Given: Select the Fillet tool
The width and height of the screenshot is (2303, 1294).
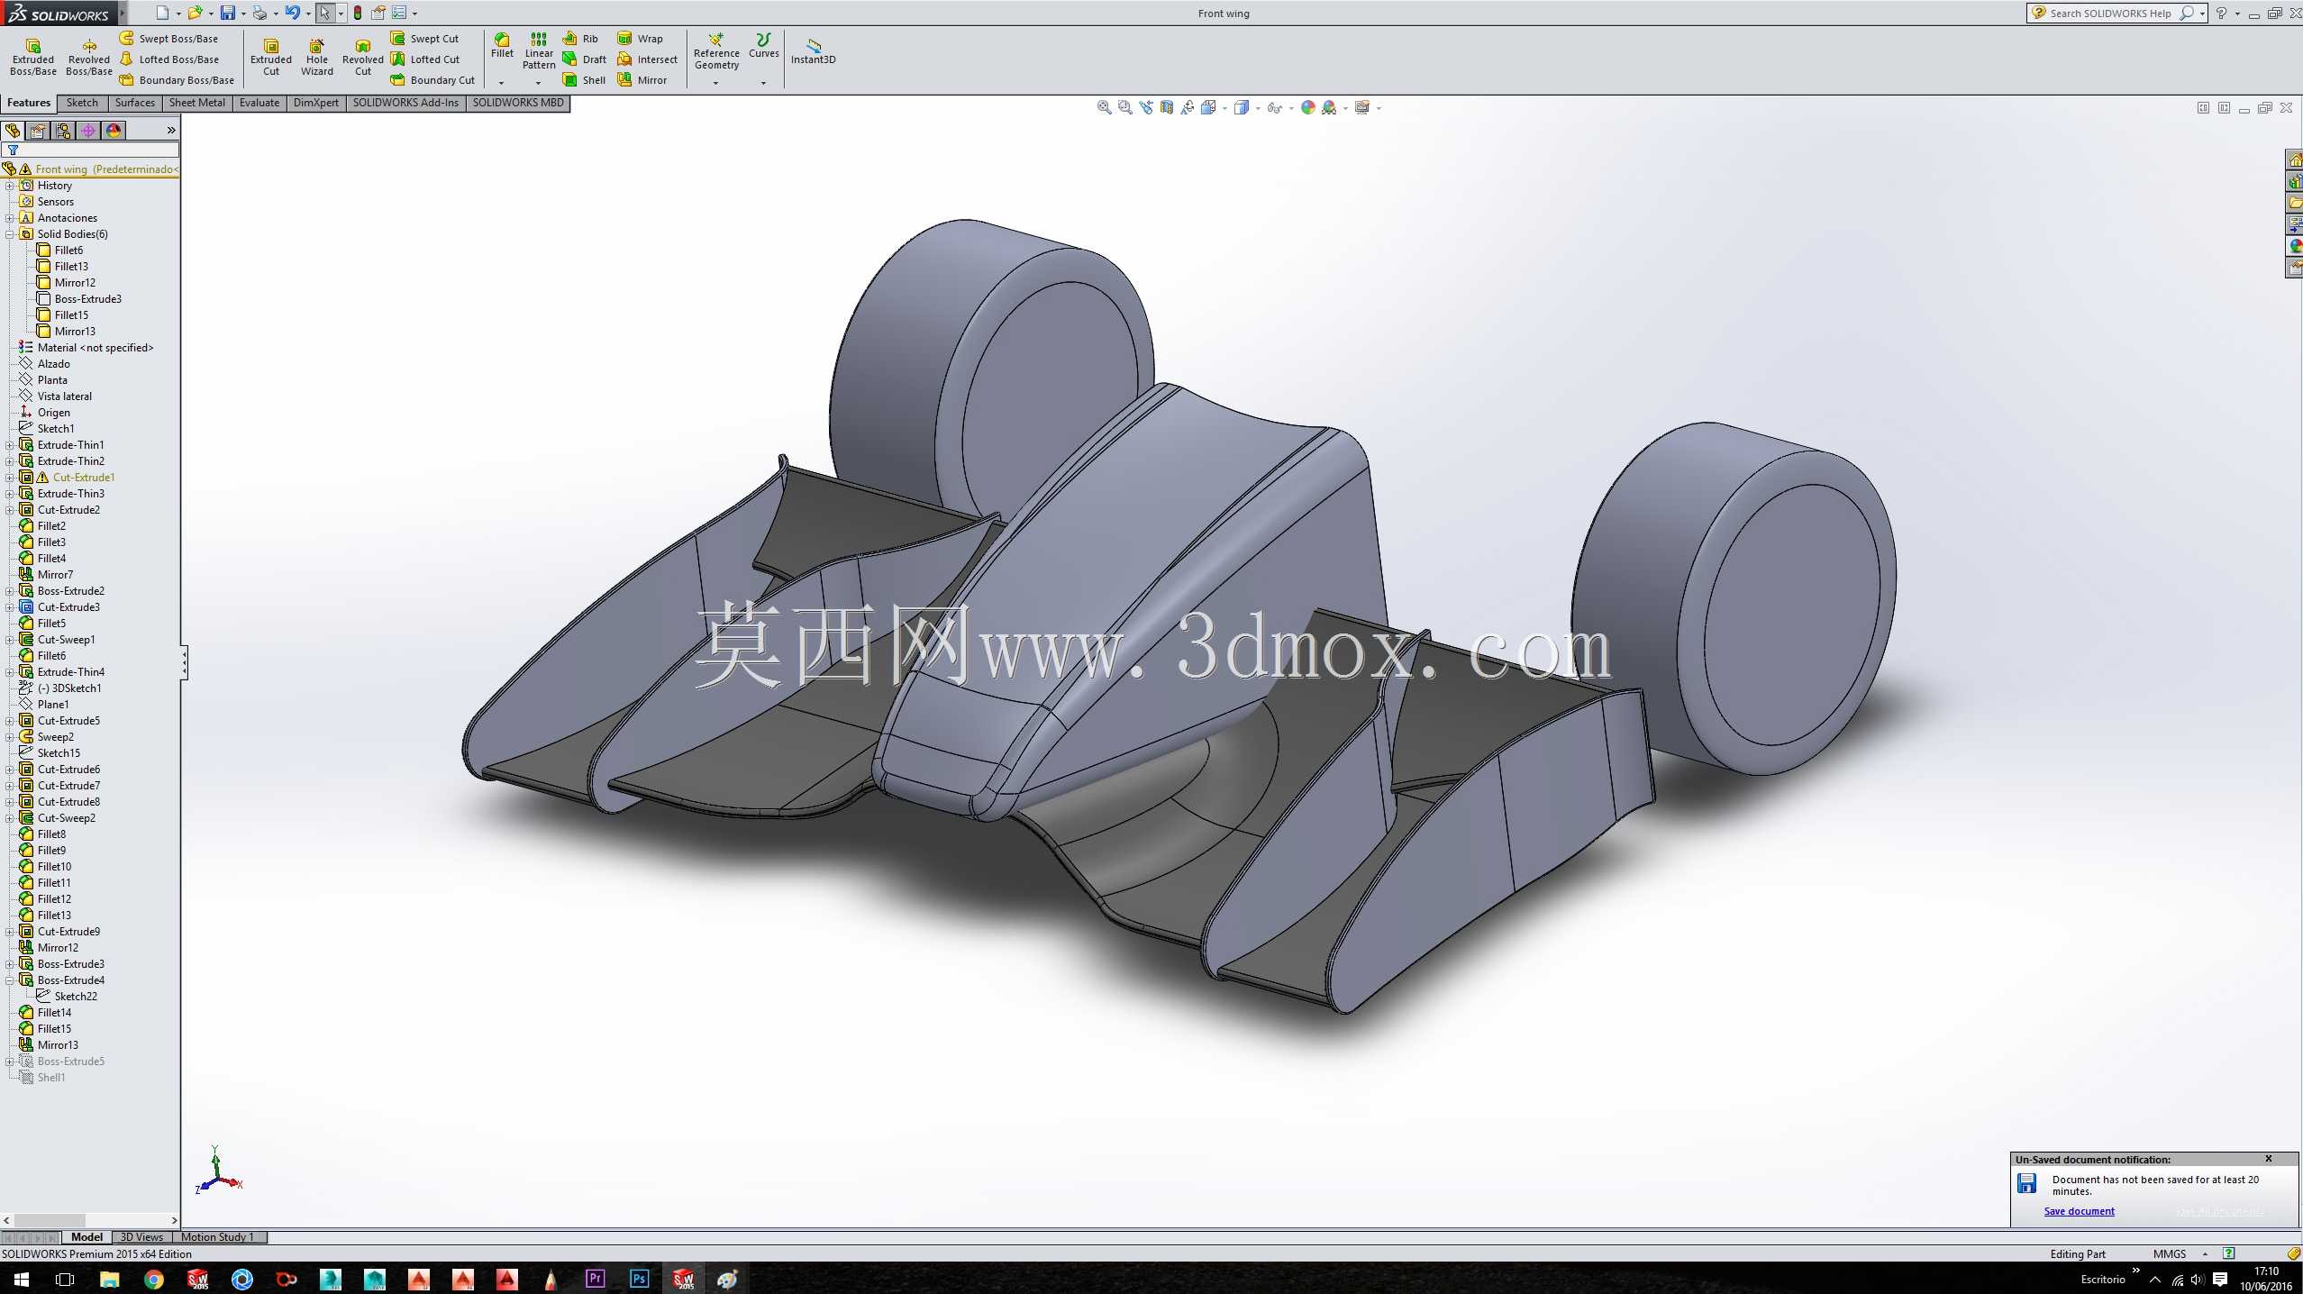Looking at the screenshot, I should tap(502, 45).
